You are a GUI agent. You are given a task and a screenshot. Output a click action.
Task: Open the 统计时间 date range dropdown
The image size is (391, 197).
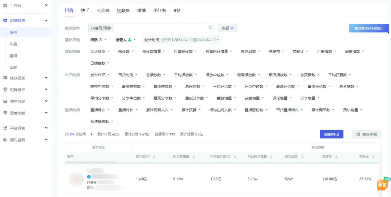coord(181,40)
